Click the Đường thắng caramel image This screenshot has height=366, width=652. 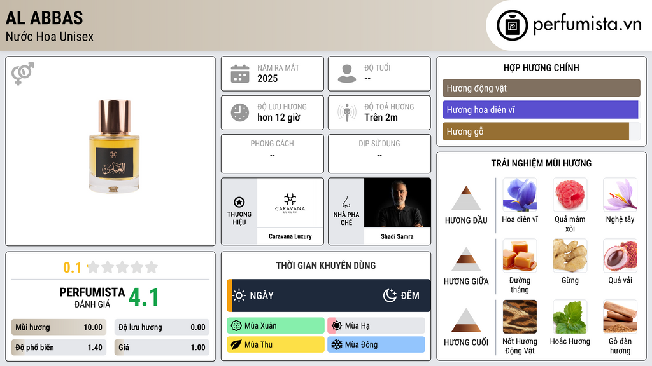[520, 255]
